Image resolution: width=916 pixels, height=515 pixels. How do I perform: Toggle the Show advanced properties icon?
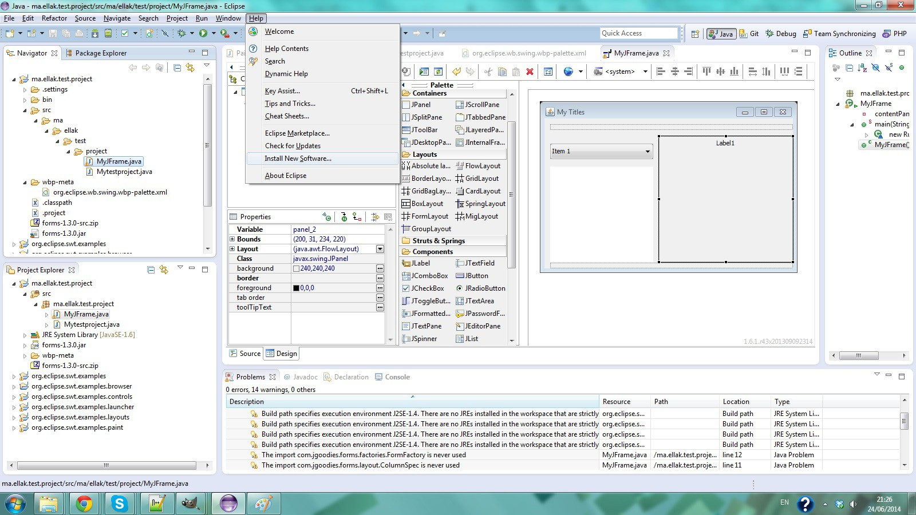pos(375,217)
